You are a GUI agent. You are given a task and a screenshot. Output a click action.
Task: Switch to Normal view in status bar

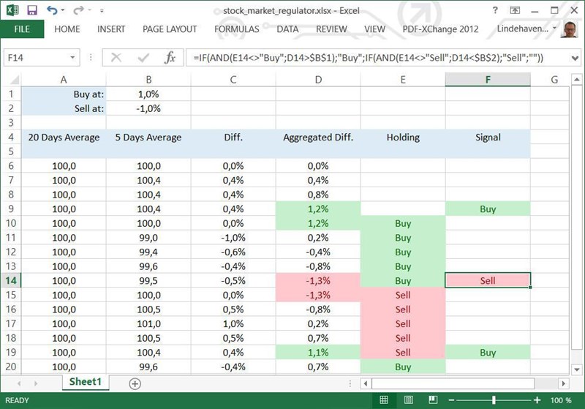[x=384, y=400]
